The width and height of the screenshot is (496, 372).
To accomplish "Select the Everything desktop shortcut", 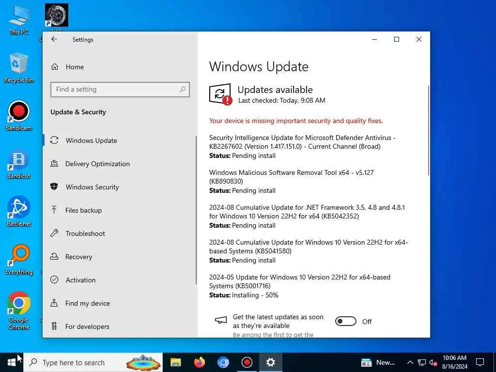I will pyautogui.click(x=19, y=260).
